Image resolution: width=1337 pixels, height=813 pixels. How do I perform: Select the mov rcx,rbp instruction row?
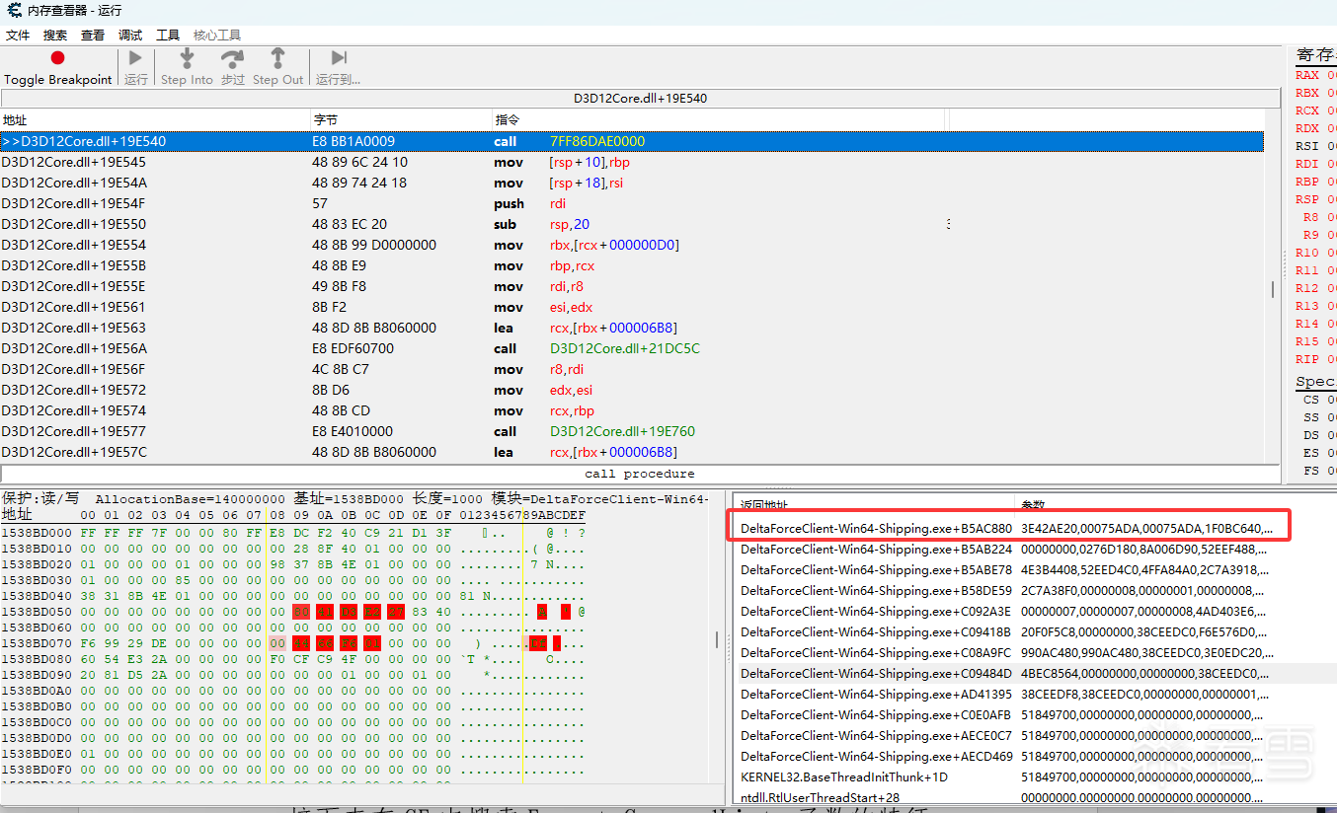pos(632,410)
